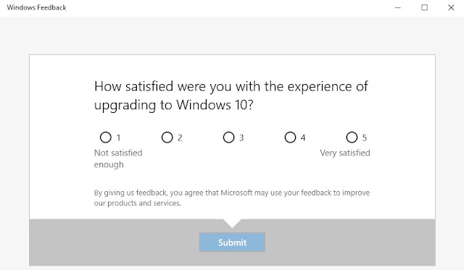The height and width of the screenshot is (270, 464).
Task: Click the numeral 5 label beside its radio
Action: (x=365, y=138)
